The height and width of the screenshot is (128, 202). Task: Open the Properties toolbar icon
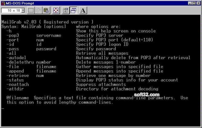coord(65,11)
